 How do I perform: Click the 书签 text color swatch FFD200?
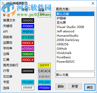coord(28,82)
